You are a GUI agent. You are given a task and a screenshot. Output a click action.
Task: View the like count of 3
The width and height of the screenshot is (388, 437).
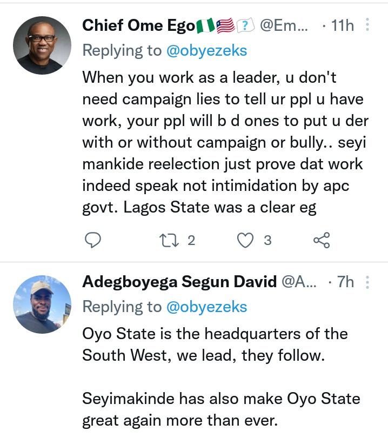pos(267,240)
